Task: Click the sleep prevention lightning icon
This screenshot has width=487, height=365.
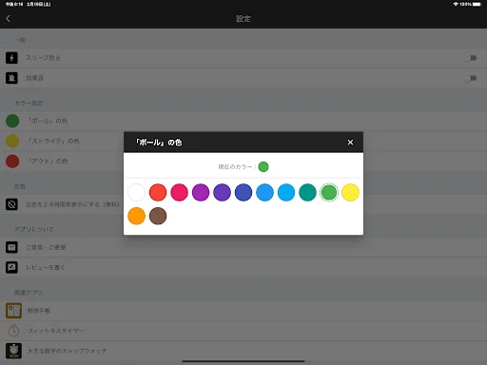Action: click(11, 58)
